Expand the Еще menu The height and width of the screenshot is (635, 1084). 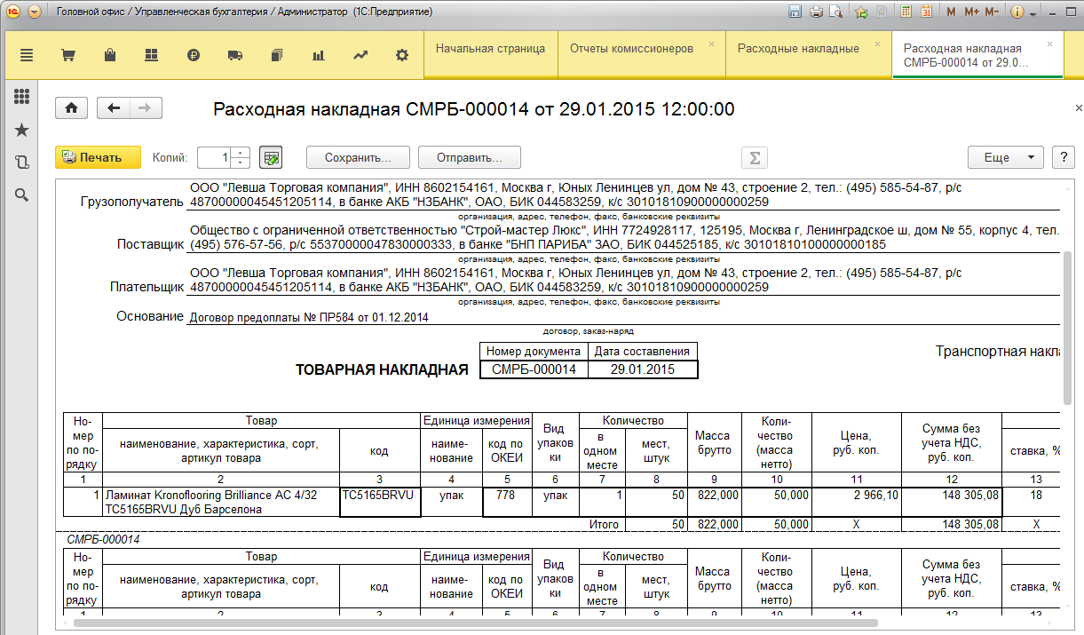tap(1005, 157)
